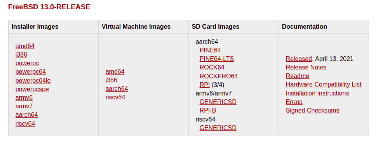The height and width of the screenshot is (144, 376).
Task: Open the Signed Checksums link
Action: [313, 111]
